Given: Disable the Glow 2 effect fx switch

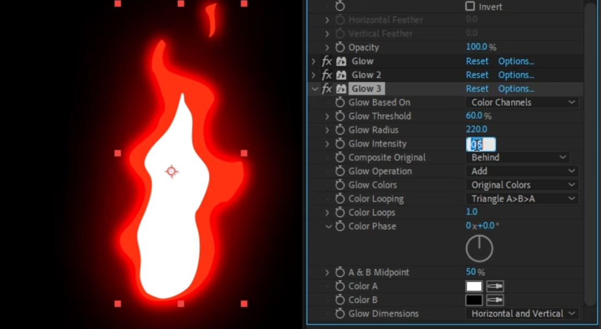Looking at the screenshot, I should click(327, 75).
